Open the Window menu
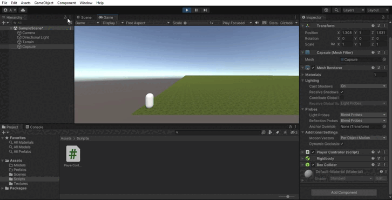 86,3
